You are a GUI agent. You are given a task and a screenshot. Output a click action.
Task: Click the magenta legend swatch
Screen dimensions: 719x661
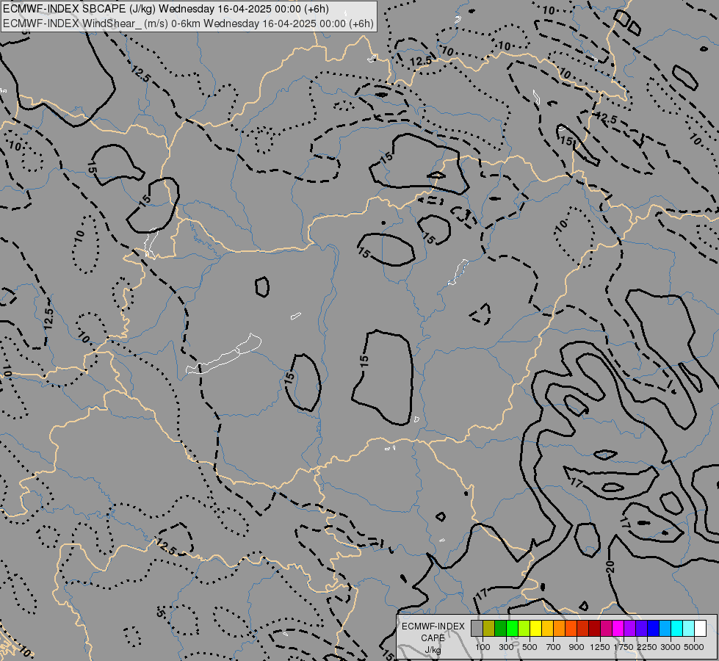(x=618, y=628)
